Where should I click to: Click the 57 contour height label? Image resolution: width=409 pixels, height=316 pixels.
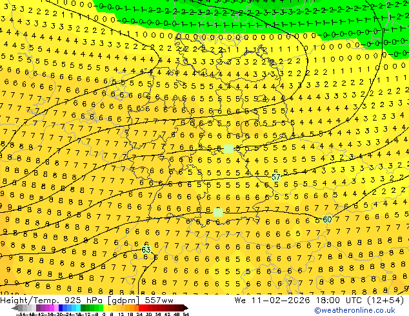tap(276, 177)
